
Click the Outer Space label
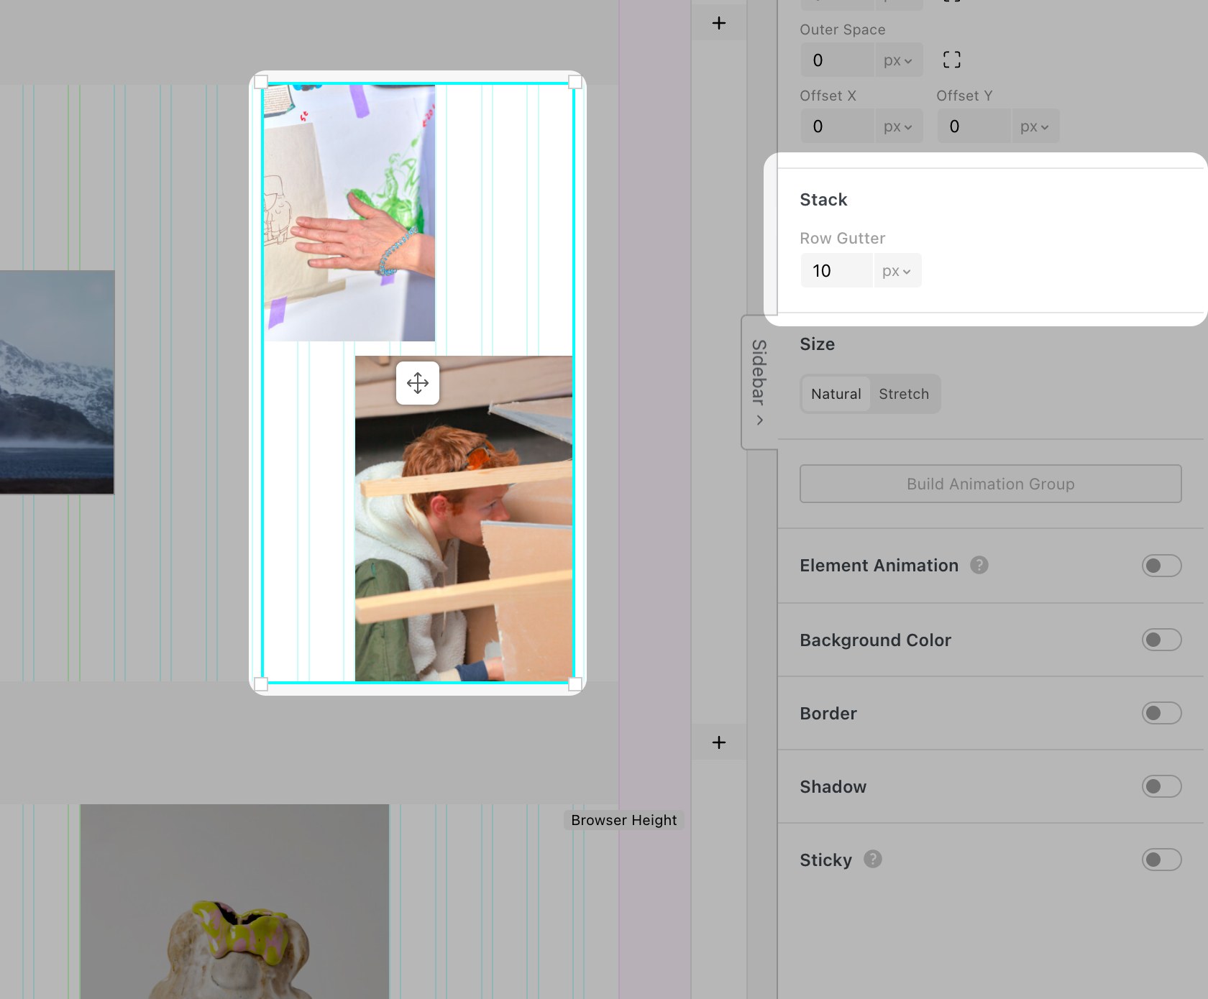click(x=842, y=29)
